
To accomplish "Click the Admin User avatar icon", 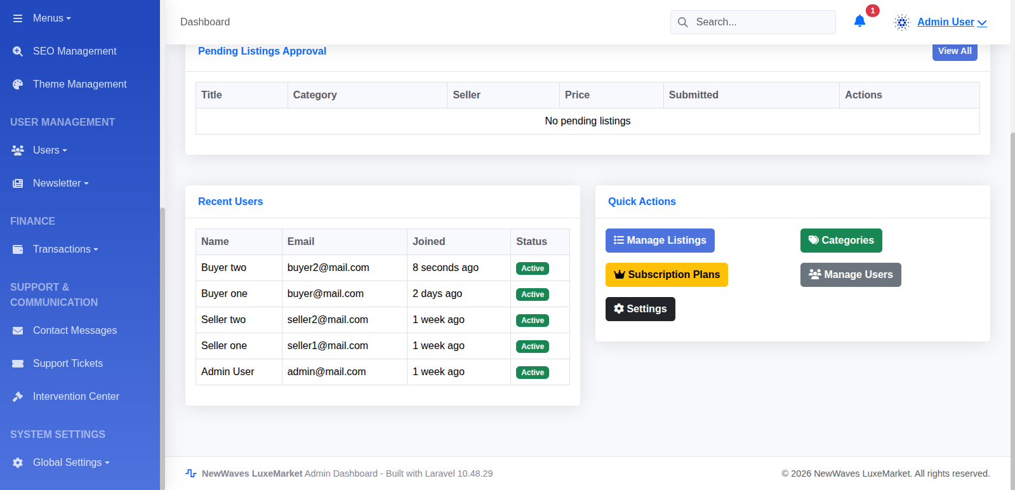I will click(x=902, y=23).
